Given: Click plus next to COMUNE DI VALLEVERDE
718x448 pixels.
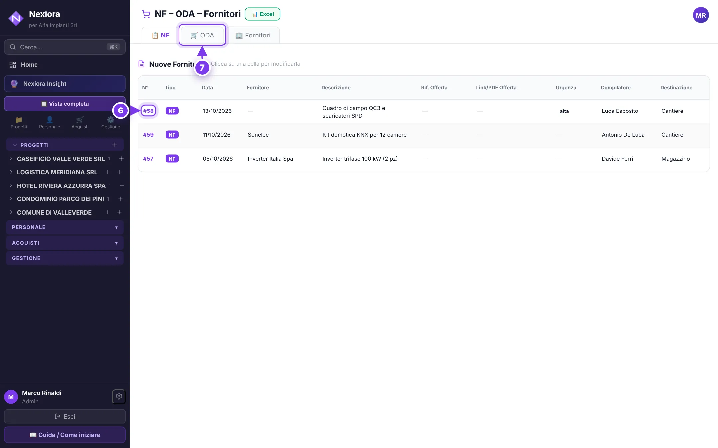Looking at the screenshot, I should [x=119, y=212].
